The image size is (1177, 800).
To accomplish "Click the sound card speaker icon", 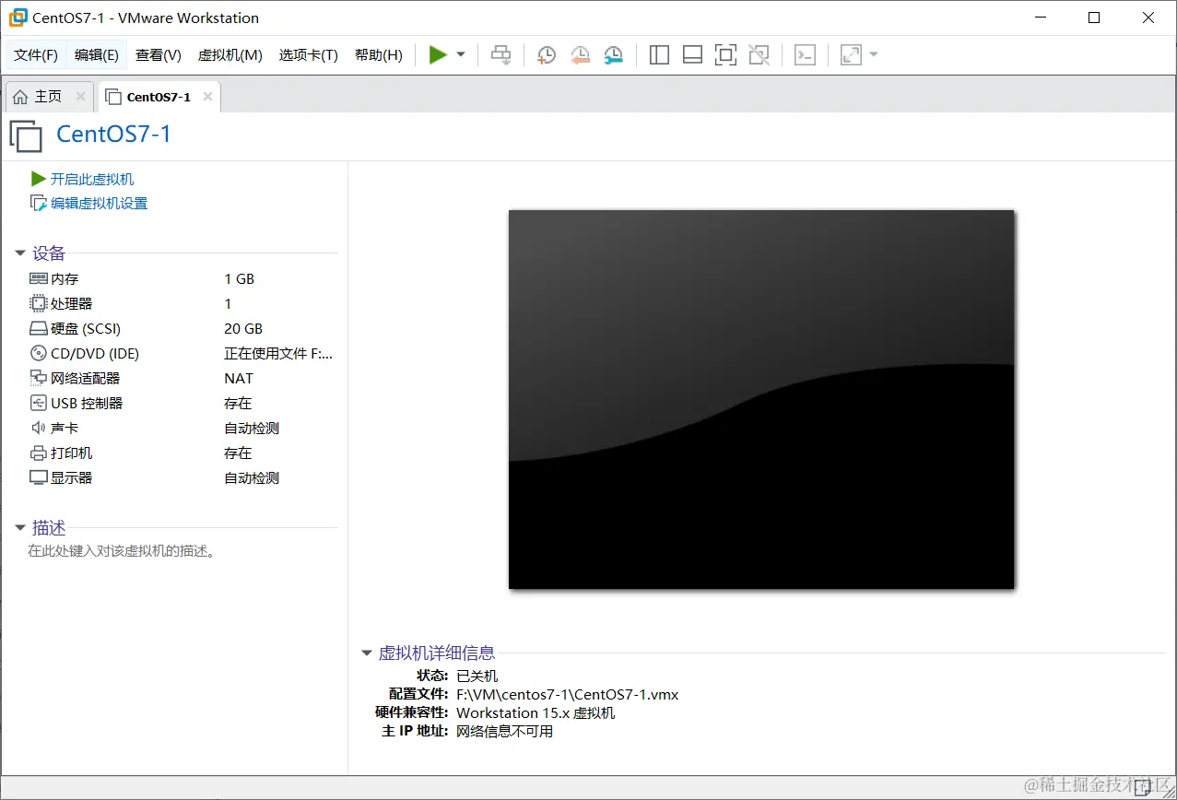I will [x=38, y=428].
